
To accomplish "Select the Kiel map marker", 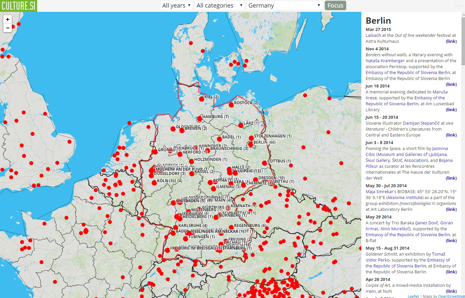I will tap(202, 99).
